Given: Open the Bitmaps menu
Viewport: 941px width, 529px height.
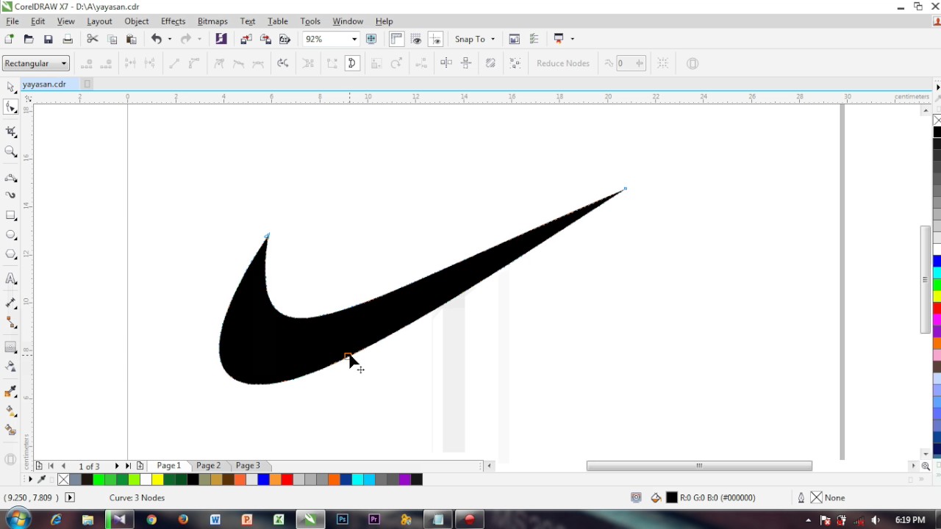Looking at the screenshot, I should (x=212, y=21).
